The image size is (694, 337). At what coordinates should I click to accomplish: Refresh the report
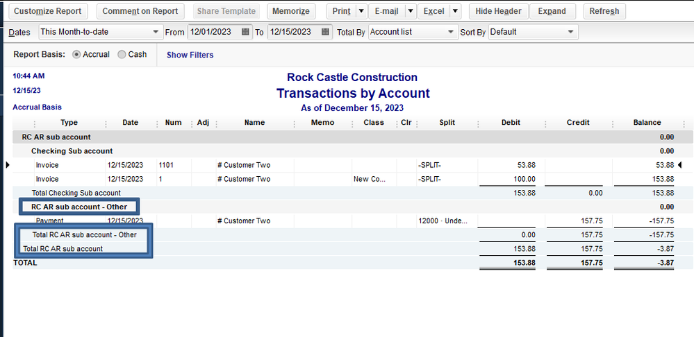604,11
